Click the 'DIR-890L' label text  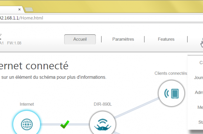point(103,104)
